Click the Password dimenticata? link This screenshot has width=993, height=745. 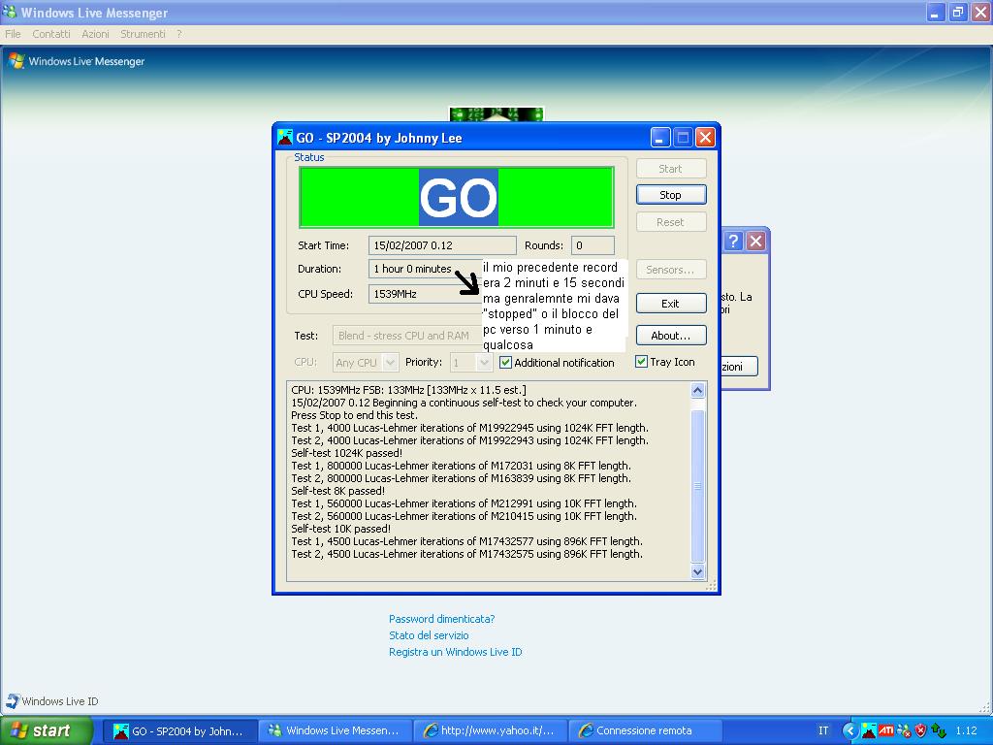441,619
